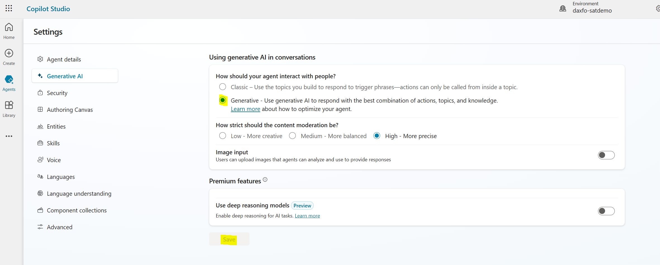Select the Classic interaction radio option
Image resolution: width=660 pixels, height=265 pixels.
[x=223, y=87]
